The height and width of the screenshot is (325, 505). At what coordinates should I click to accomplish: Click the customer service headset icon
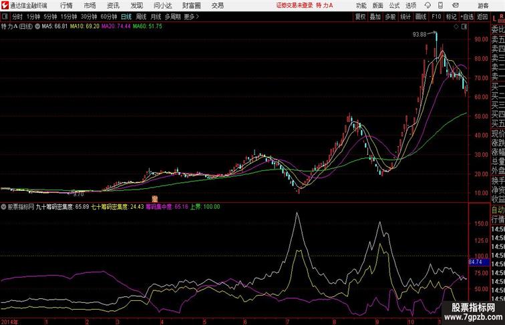pyautogui.click(x=428, y=5)
